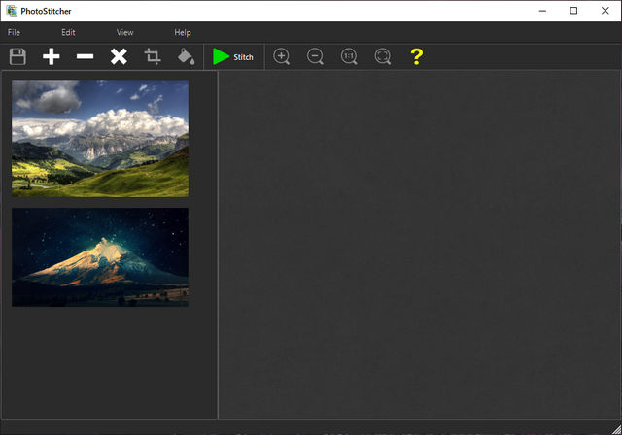This screenshot has width=622, height=435.
Task: Zoom in with magnifier plus icon
Action: click(282, 57)
